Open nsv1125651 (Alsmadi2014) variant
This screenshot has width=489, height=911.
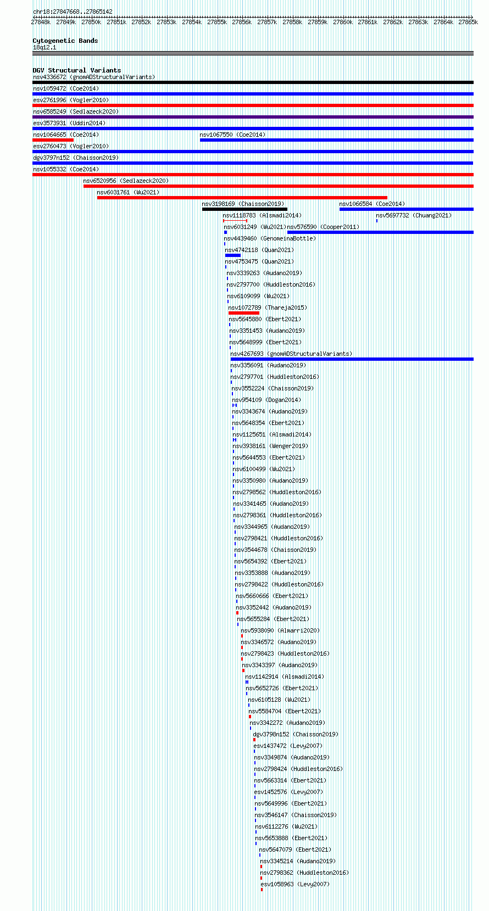(x=271, y=434)
